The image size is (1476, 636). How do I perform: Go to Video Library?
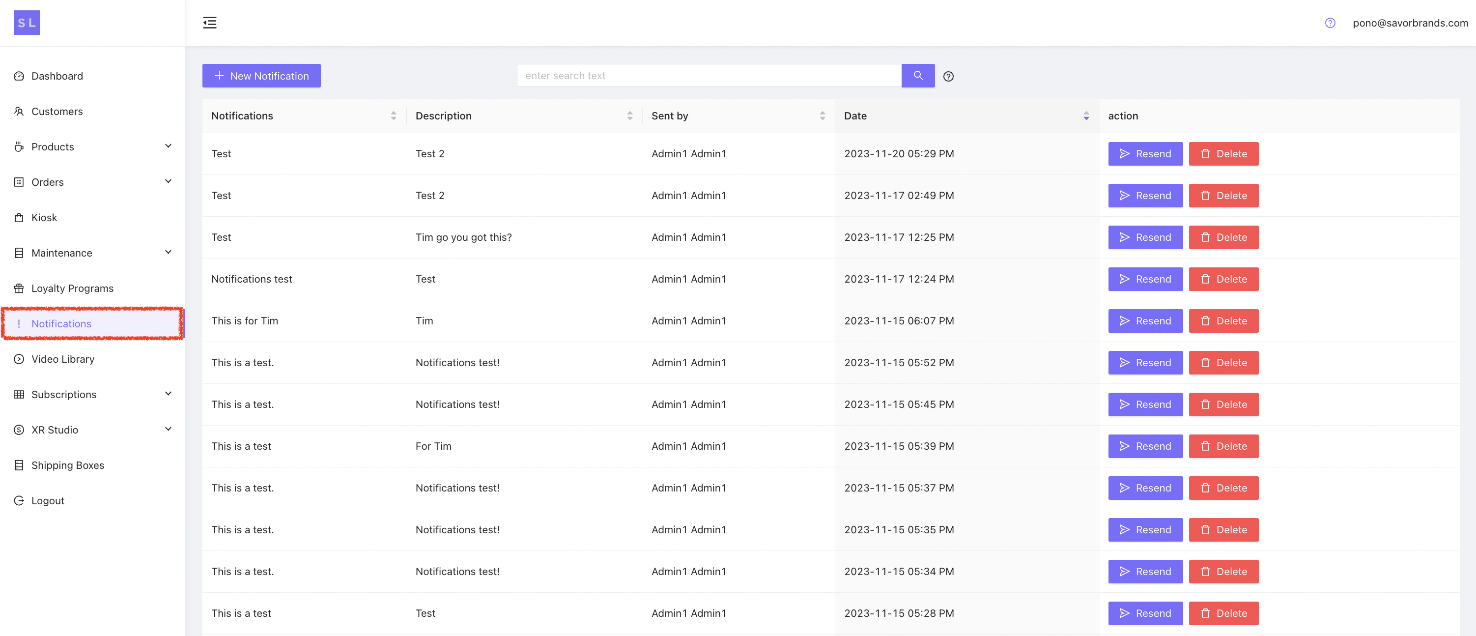(62, 359)
